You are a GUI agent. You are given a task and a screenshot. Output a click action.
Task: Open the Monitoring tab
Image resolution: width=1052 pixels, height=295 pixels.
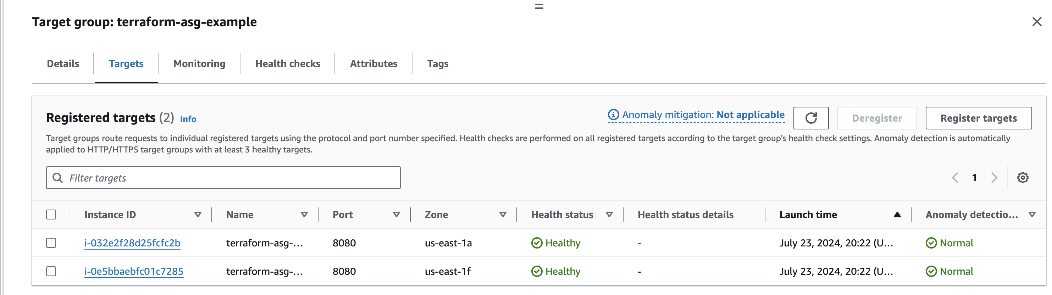click(199, 64)
